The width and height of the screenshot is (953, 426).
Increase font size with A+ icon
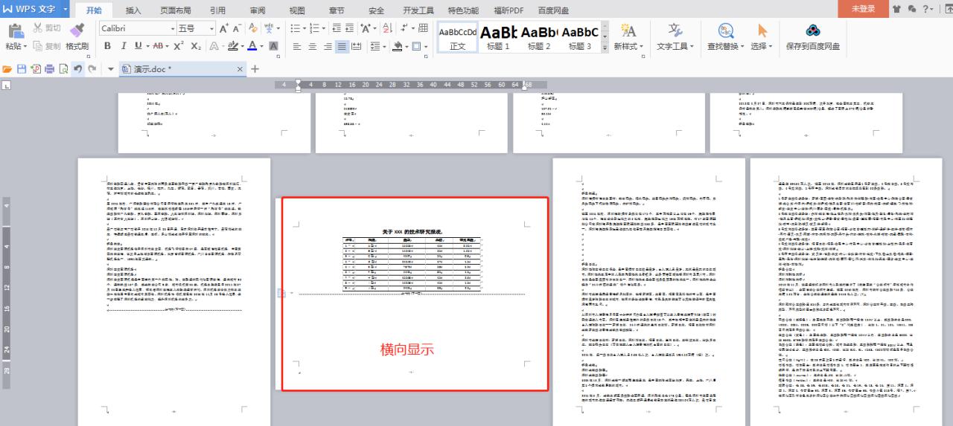click(223, 28)
